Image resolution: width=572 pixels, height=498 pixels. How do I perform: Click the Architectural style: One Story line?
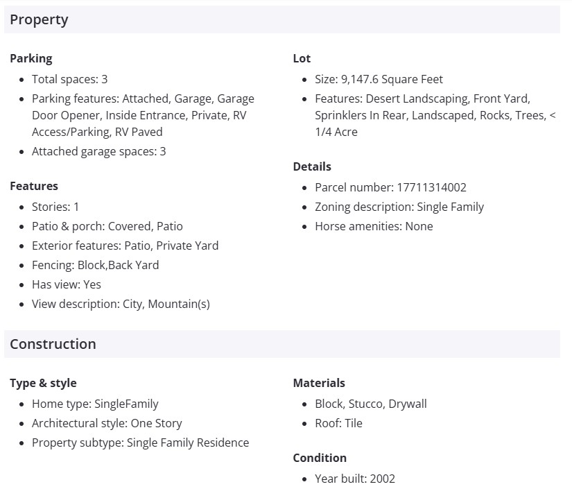107,423
